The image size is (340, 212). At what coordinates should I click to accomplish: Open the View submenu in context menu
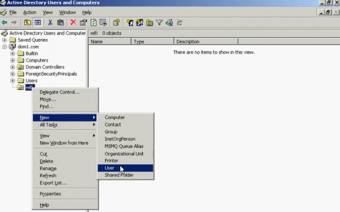(64, 135)
